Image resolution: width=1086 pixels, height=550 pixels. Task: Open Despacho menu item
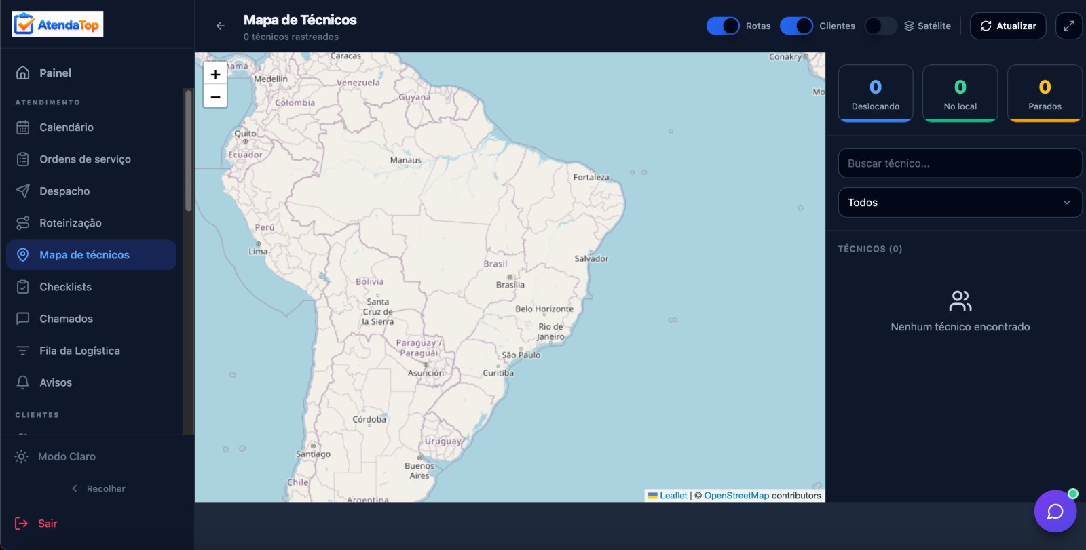point(91,191)
